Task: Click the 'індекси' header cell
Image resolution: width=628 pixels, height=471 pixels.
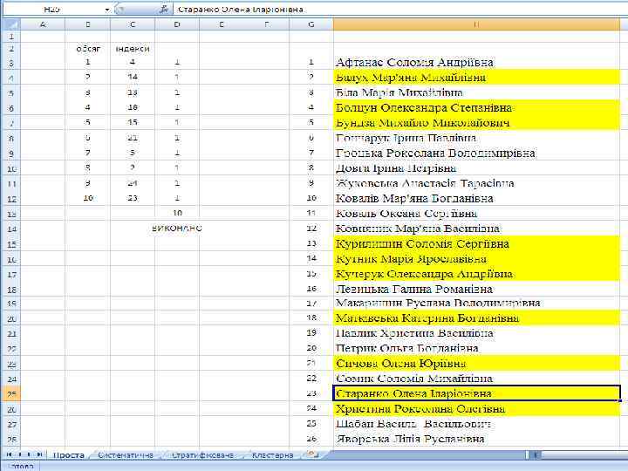Action: click(133, 49)
